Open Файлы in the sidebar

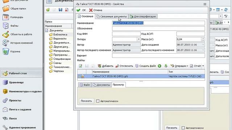(11, 26)
